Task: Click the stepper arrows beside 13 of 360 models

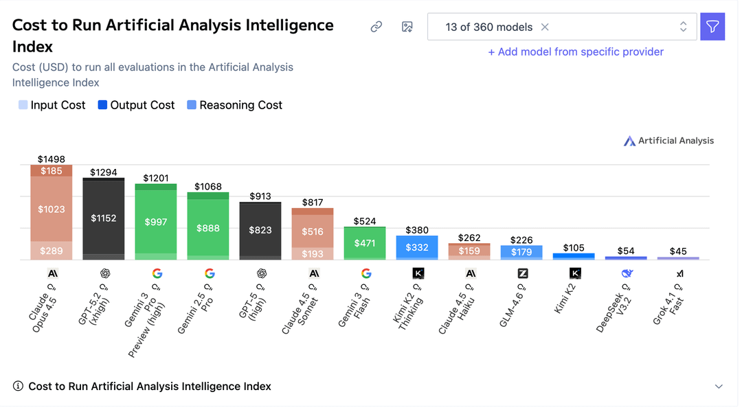Action: coord(683,27)
